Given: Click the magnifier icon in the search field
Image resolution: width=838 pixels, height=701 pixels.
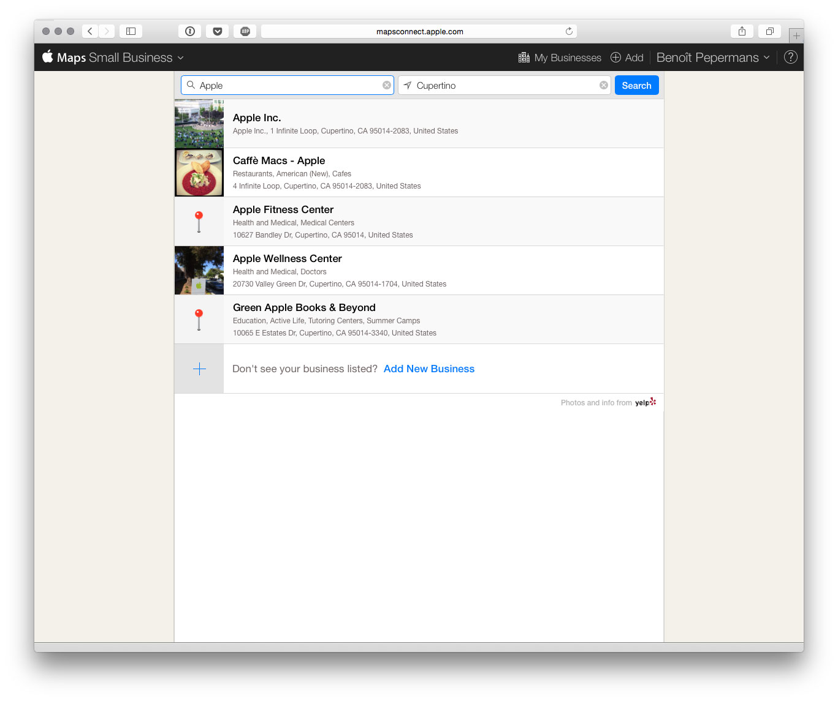Looking at the screenshot, I should click(191, 85).
